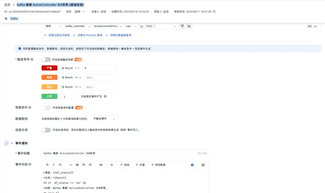Apply italic formatting in event content editor
The height and width of the screenshot is (193, 325).
pyautogui.click(x=54, y=164)
